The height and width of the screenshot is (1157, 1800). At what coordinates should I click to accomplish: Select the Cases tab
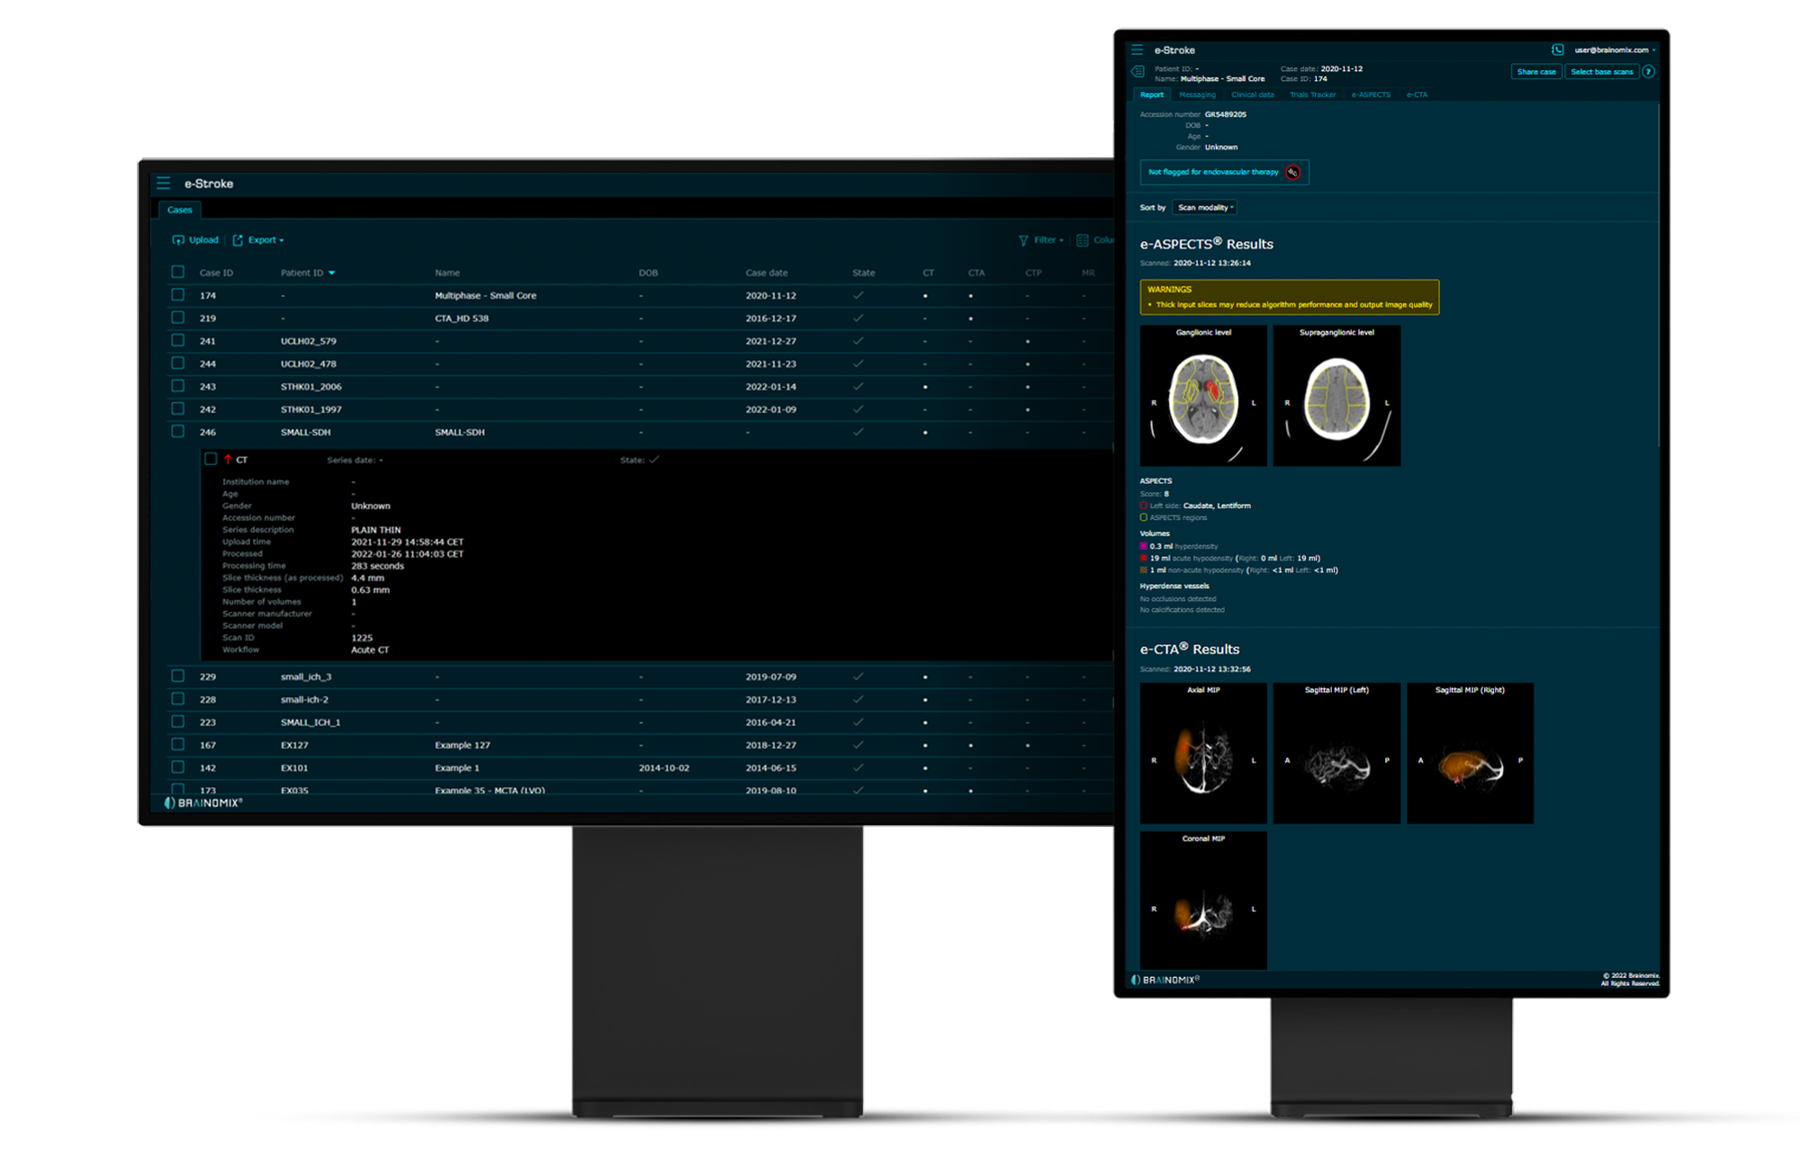coord(180,210)
